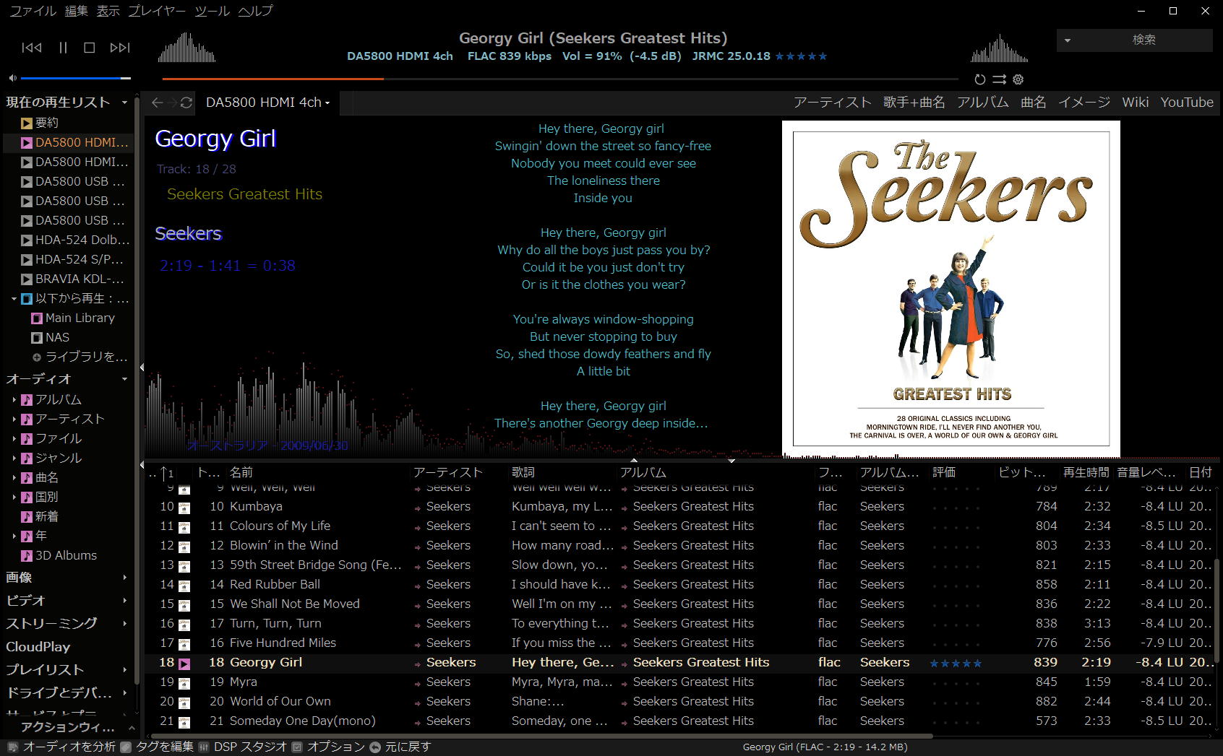Sort by the 再生時間 column header
The height and width of the screenshot is (756, 1223).
click(x=1086, y=472)
